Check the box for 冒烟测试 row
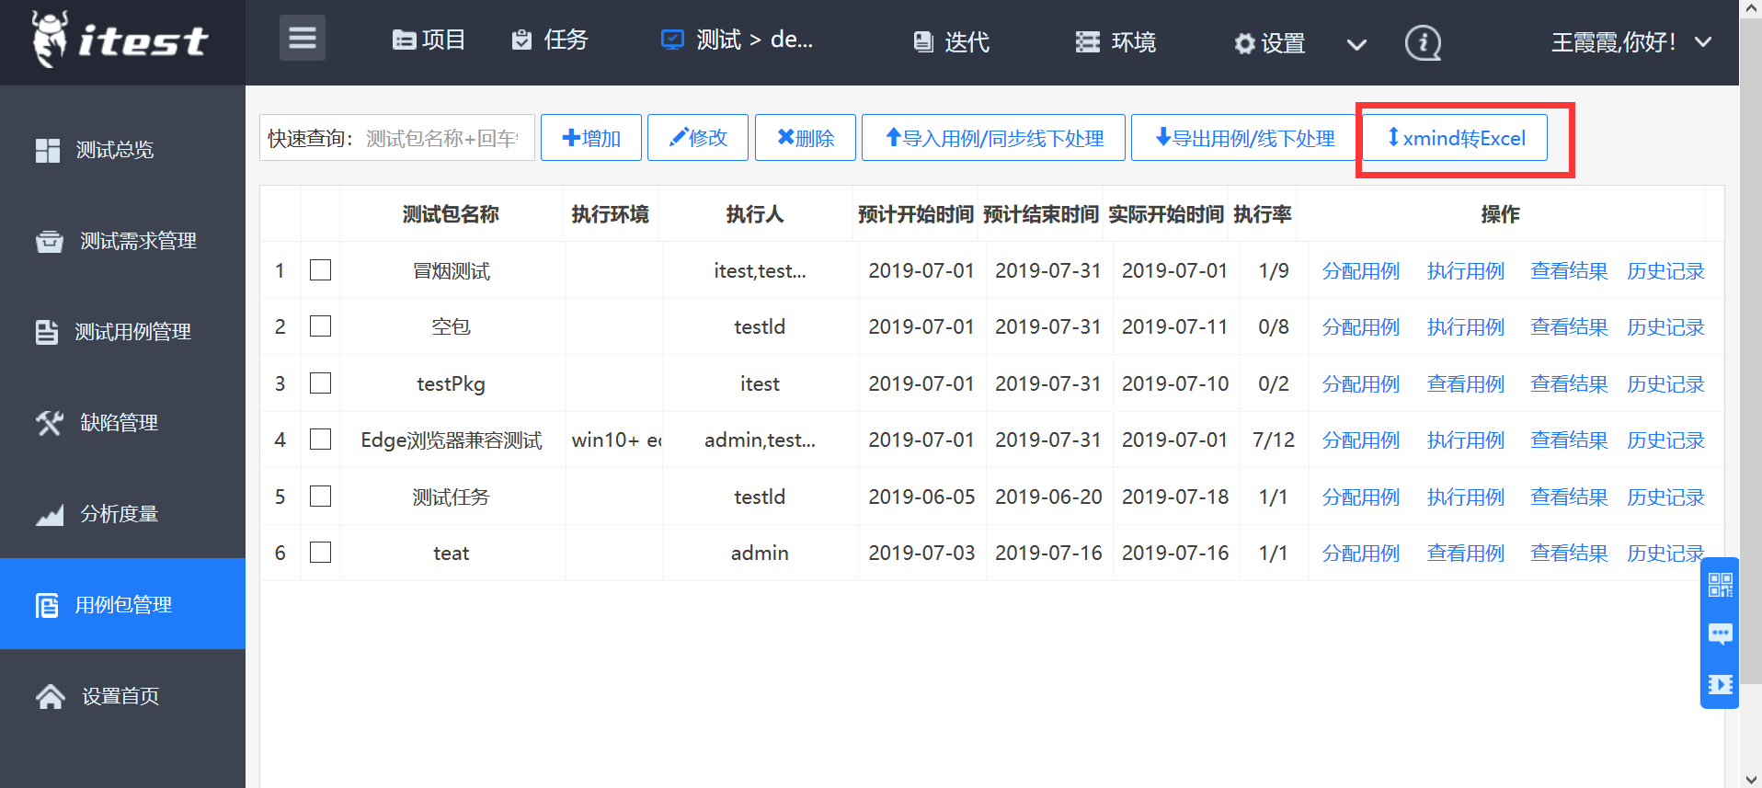This screenshot has height=788, width=1762. 320,270
